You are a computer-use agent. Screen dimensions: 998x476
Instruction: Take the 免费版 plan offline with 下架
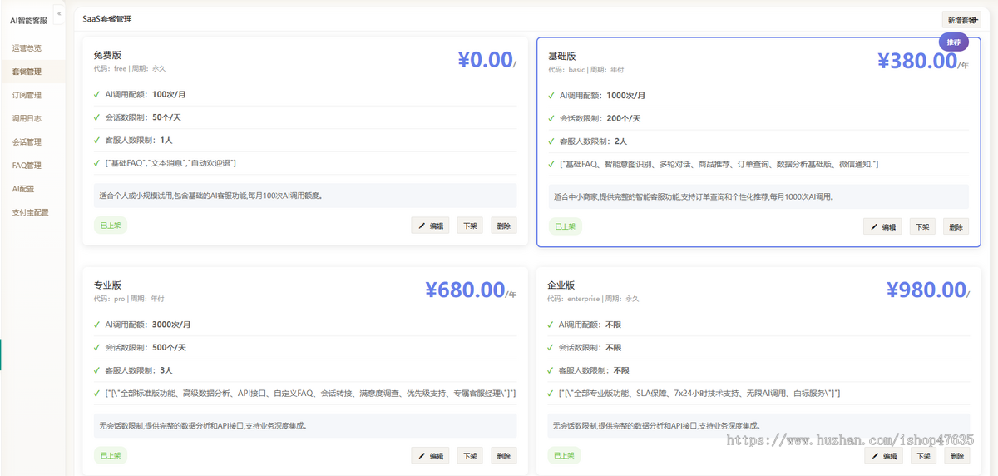coord(470,226)
